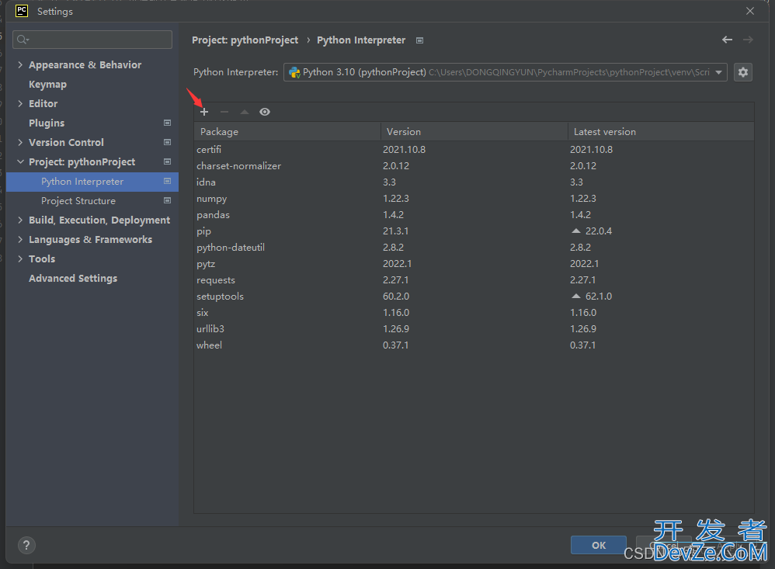Sort by the Package column header
Screen dimensions: 775x569
(287, 132)
